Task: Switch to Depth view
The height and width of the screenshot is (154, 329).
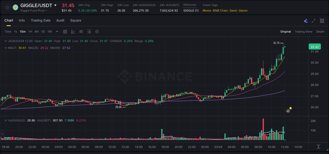Action: tap(320, 32)
